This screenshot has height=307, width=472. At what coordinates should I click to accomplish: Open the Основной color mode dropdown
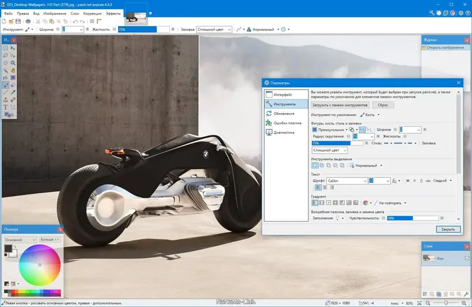point(20,239)
